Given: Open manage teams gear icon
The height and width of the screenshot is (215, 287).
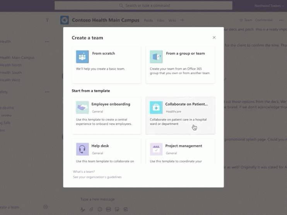Looking at the screenshot, I should [x=46, y=207].
